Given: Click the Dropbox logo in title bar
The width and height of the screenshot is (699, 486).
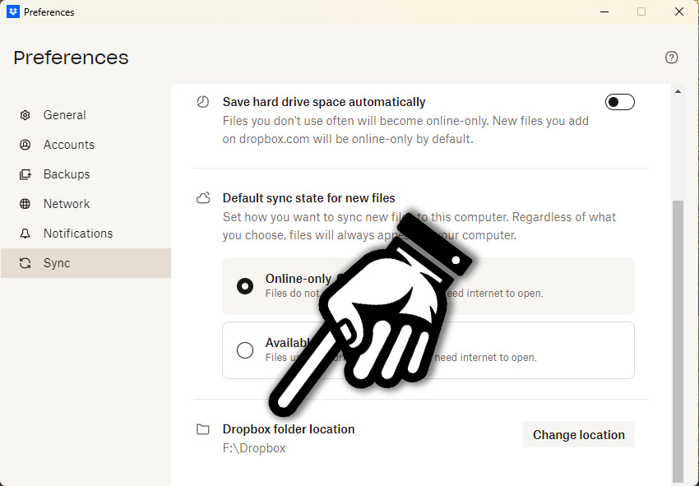Looking at the screenshot, I should pos(13,12).
